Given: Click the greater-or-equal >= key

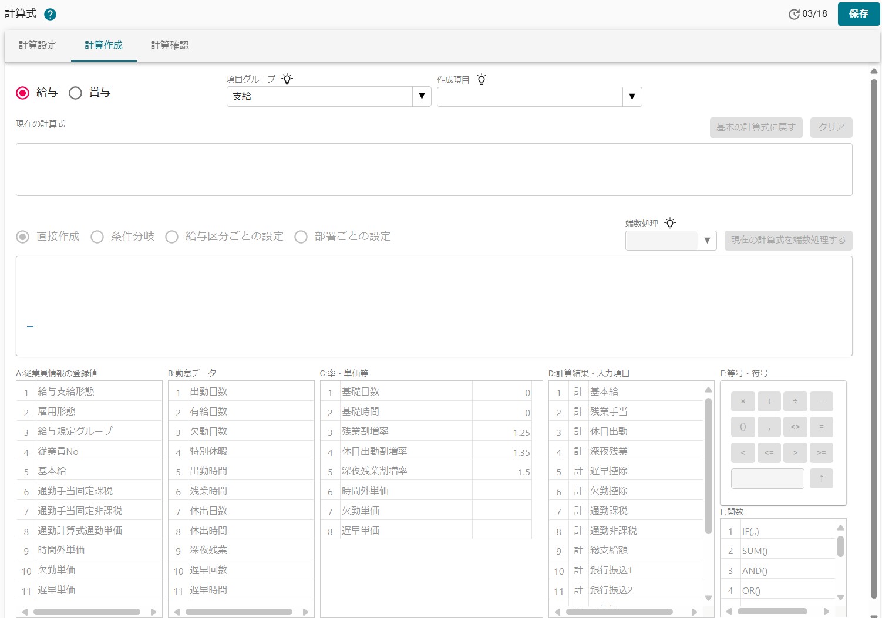Looking at the screenshot, I should [x=821, y=453].
